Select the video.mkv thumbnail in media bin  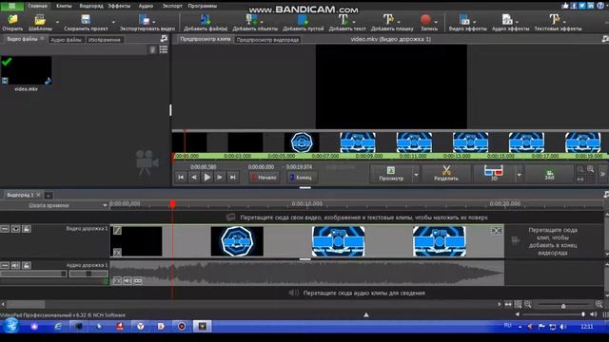[27, 70]
